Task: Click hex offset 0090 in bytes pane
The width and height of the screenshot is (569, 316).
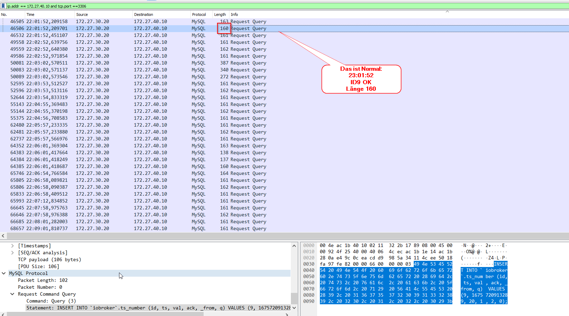Action: coord(309,302)
